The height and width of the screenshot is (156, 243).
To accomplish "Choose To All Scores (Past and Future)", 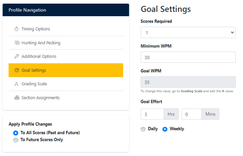I will [16, 133].
